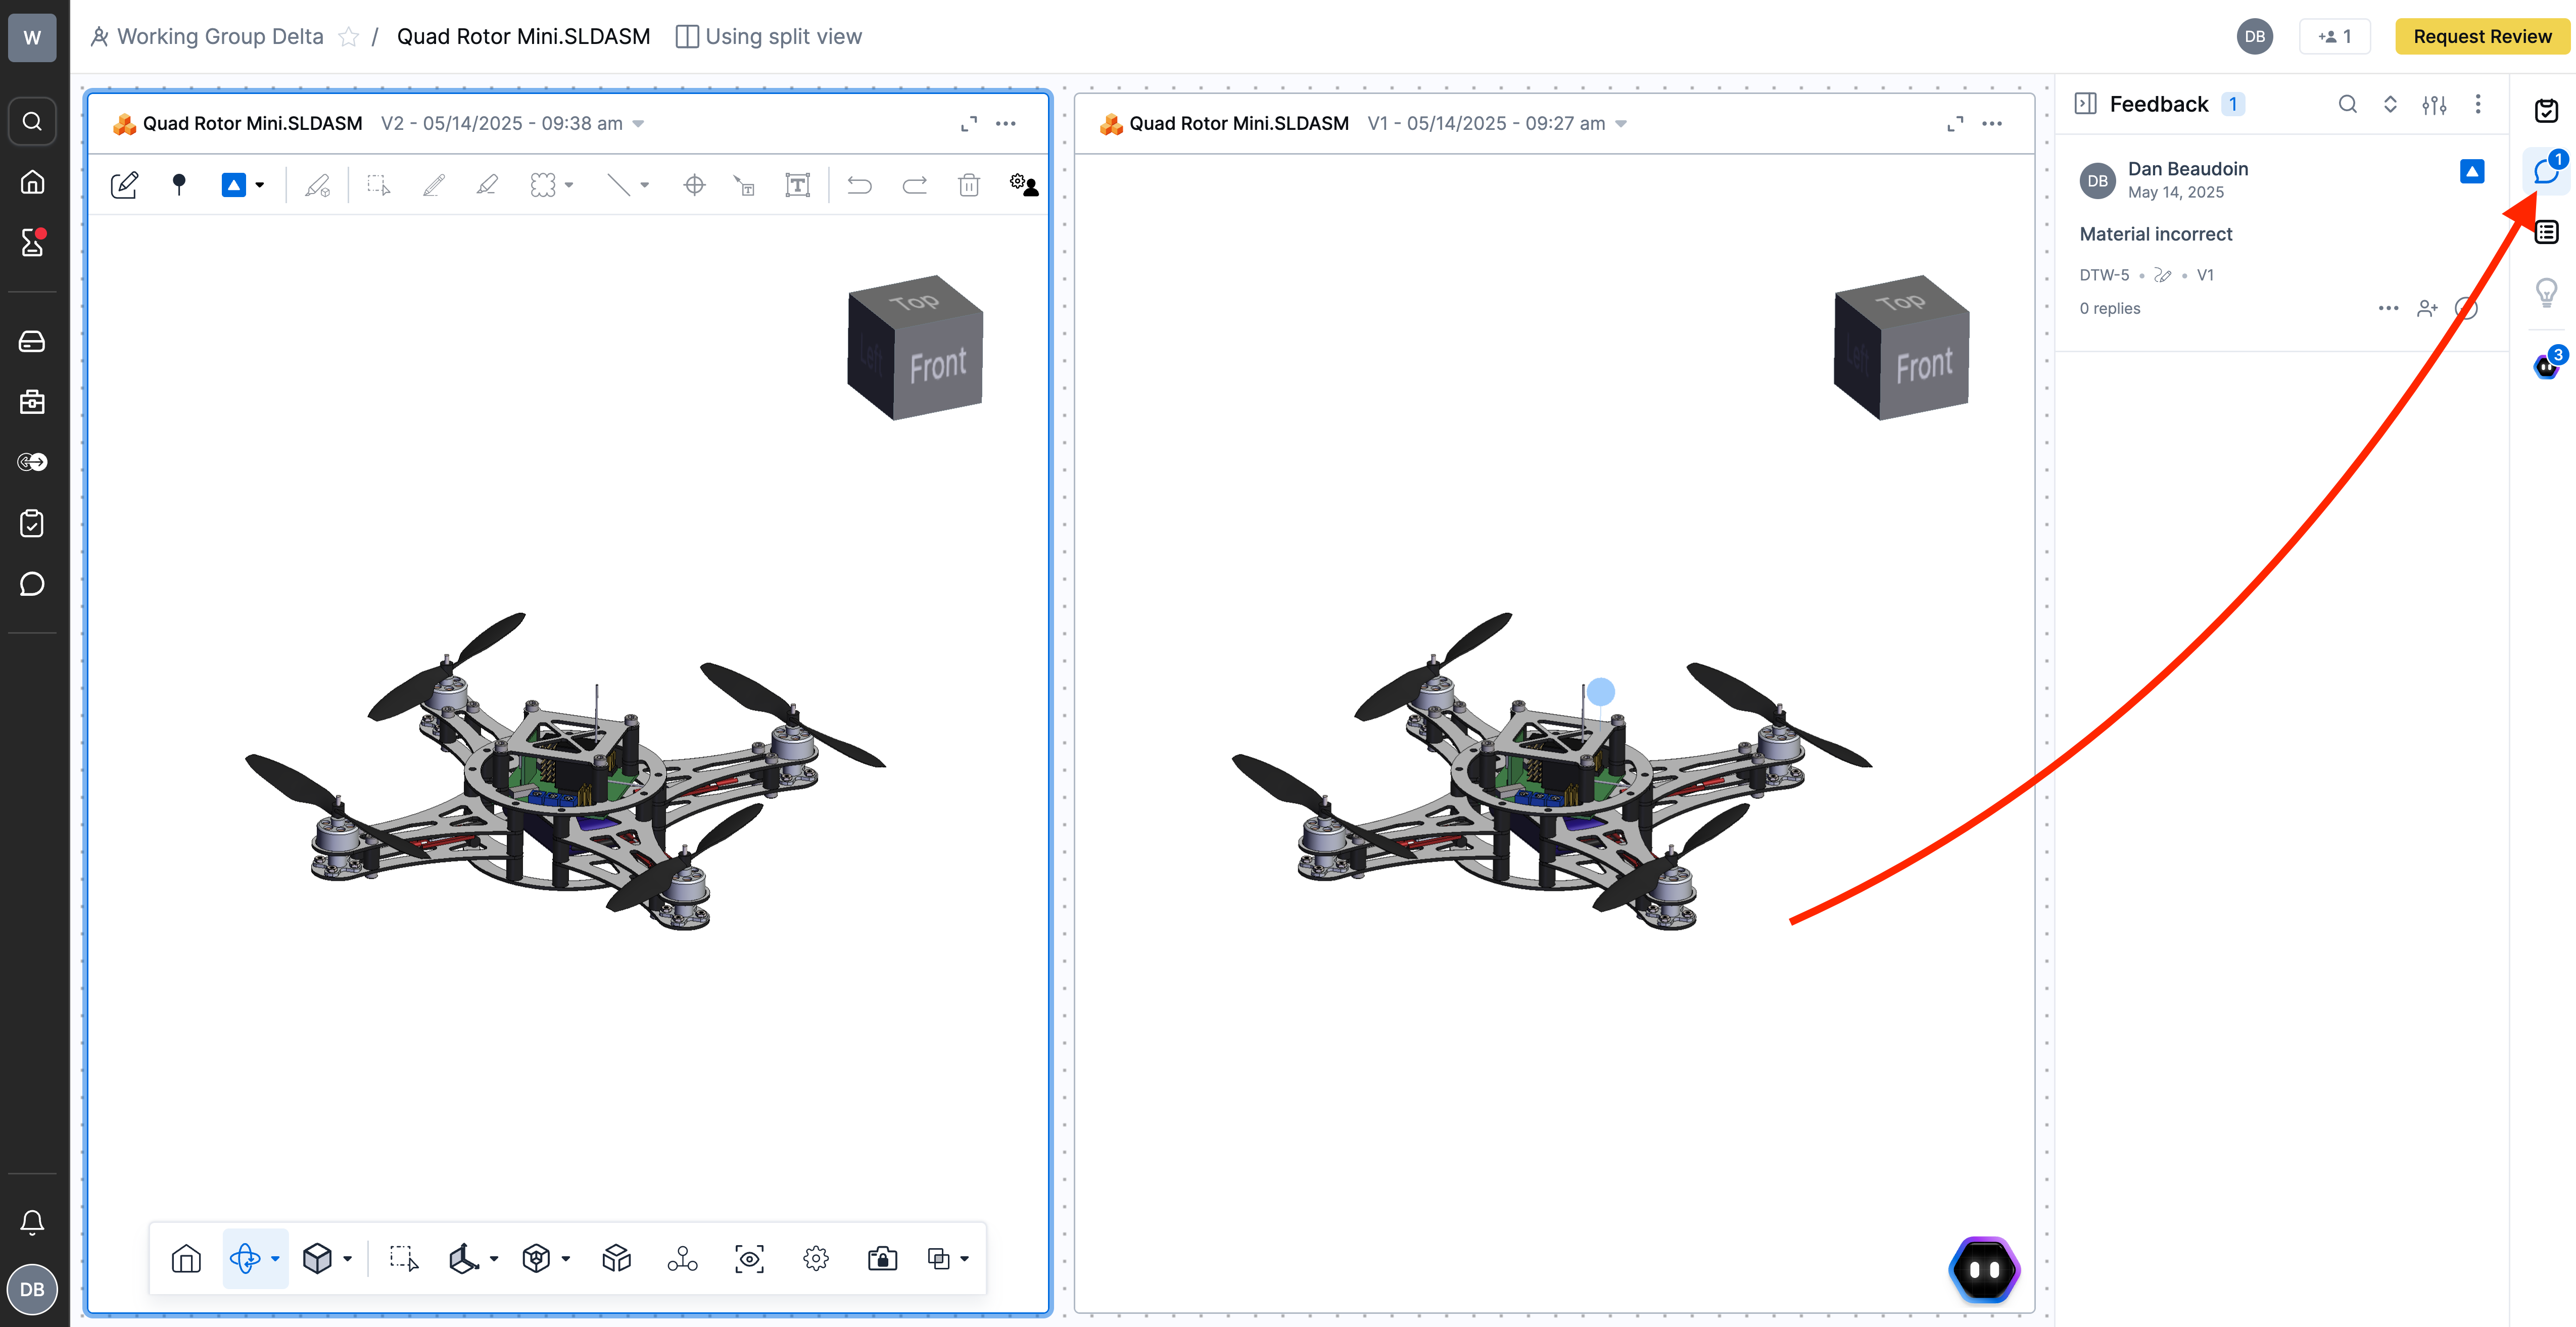Select the line drawing tool
Image resolution: width=2576 pixels, height=1327 pixels.
pos(619,185)
